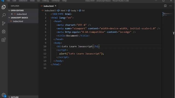Image resolution: width=175 pixels, height=98 pixels.
Task: Open the Selection menu
Action: [23, 1]
